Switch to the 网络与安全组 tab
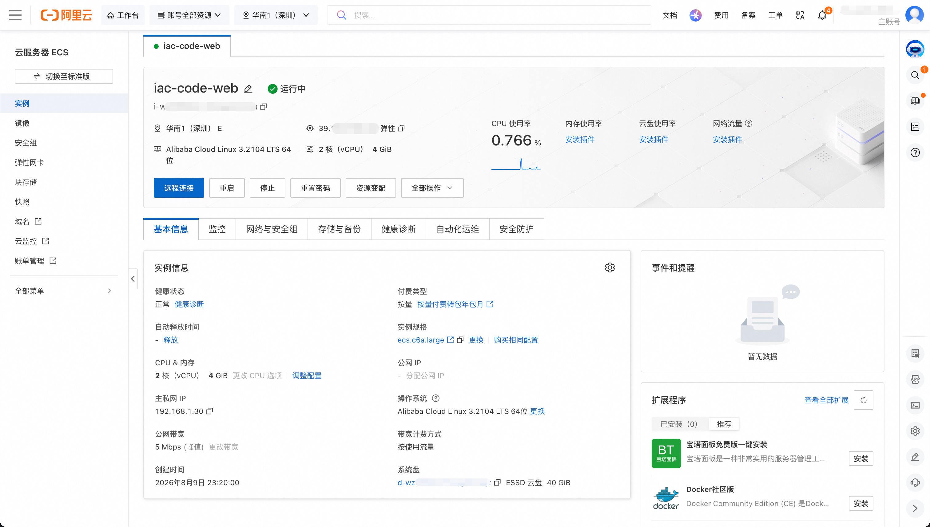 point(272,229)
